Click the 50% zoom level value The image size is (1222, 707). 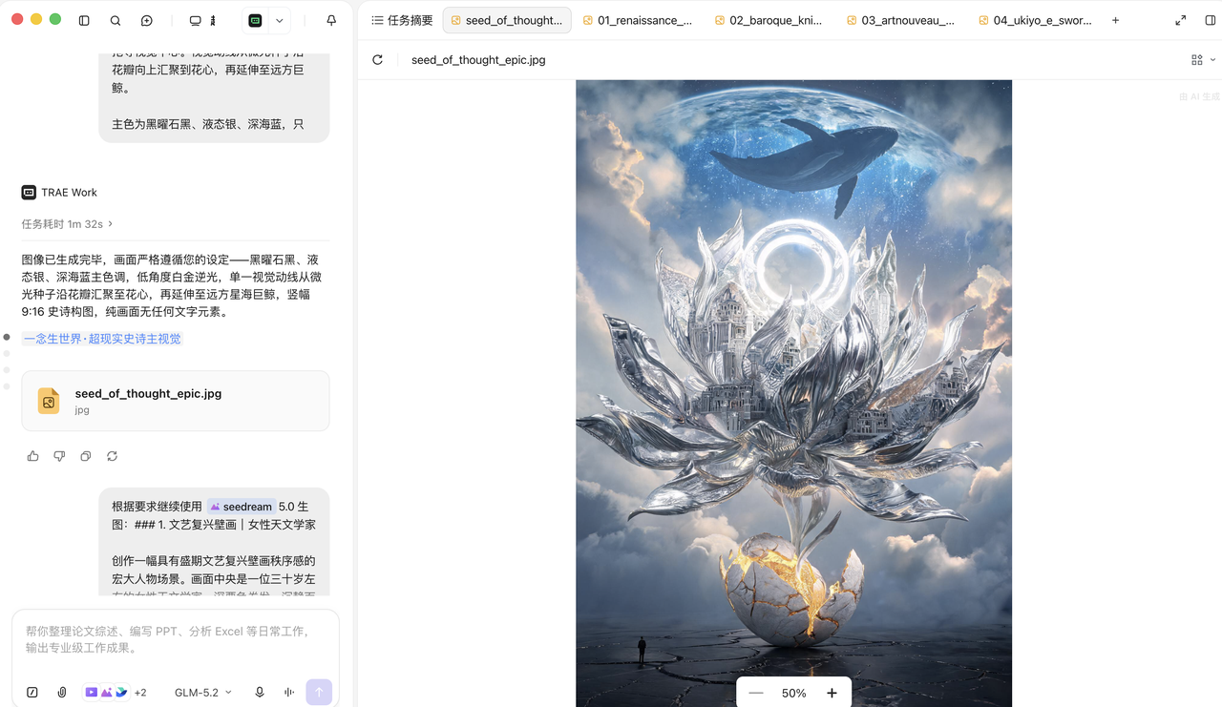tap(794, 693)
